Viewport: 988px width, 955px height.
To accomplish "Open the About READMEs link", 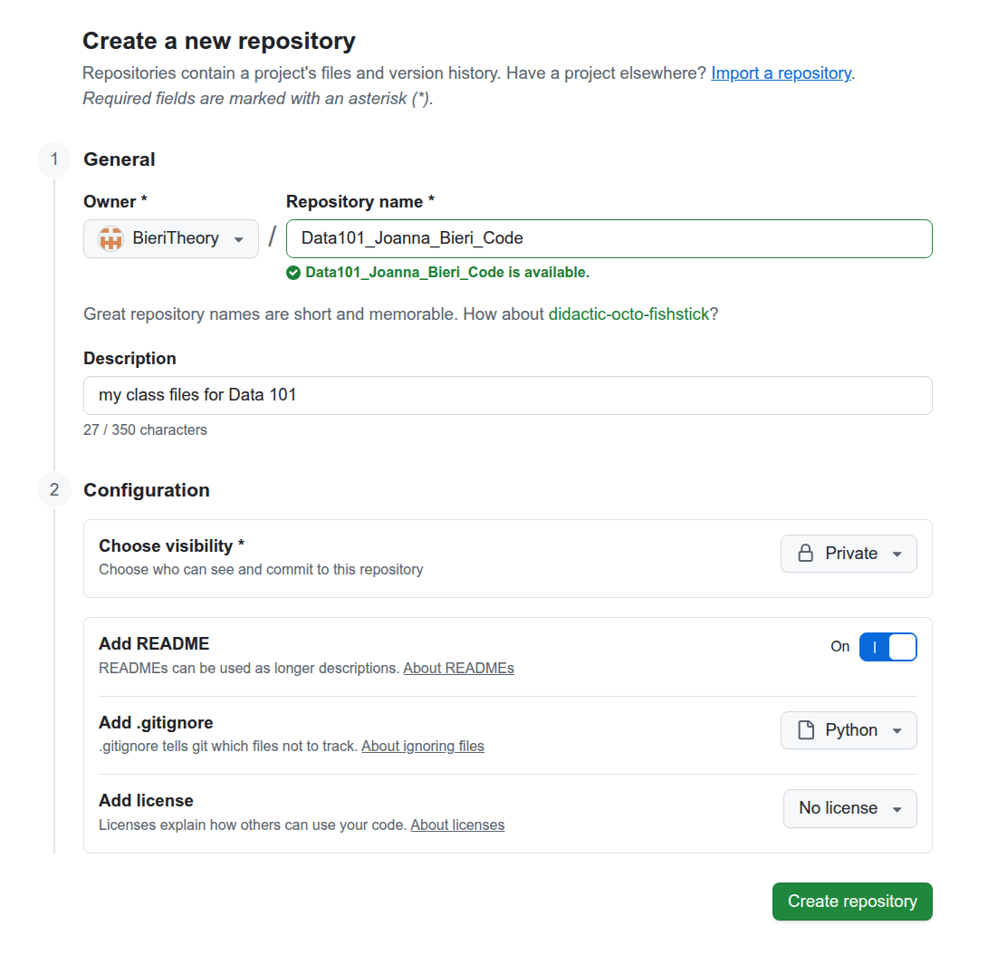I will click(458, 669).
